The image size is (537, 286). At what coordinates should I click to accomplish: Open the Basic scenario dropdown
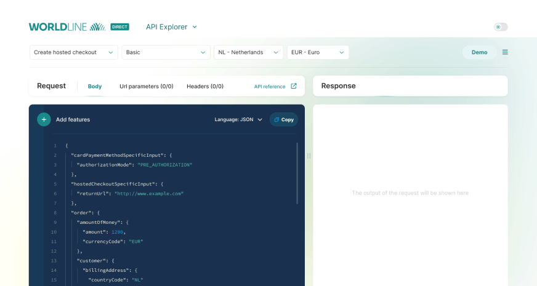coord(166,52)
